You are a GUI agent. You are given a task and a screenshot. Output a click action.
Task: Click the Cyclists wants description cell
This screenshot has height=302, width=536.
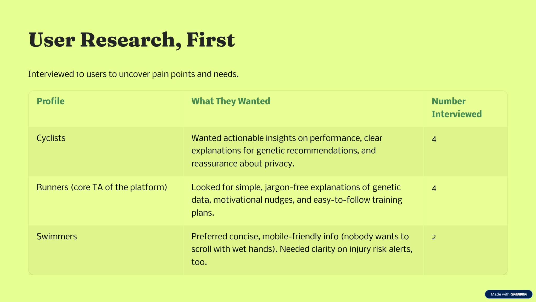click(303, 152)
